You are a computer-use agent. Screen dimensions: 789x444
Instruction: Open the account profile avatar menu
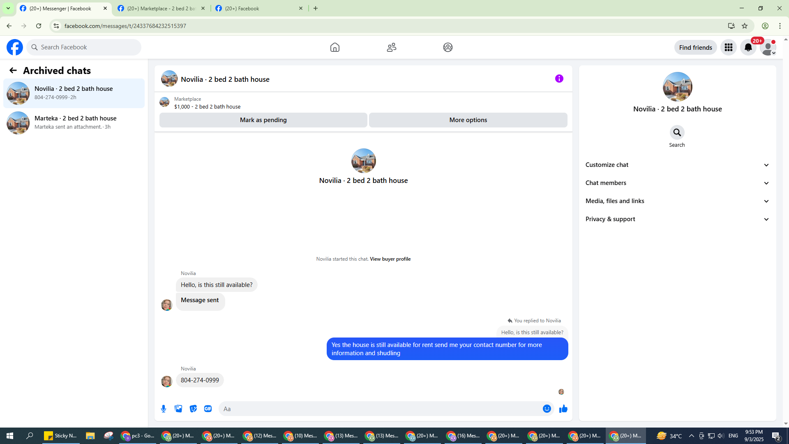768,47
